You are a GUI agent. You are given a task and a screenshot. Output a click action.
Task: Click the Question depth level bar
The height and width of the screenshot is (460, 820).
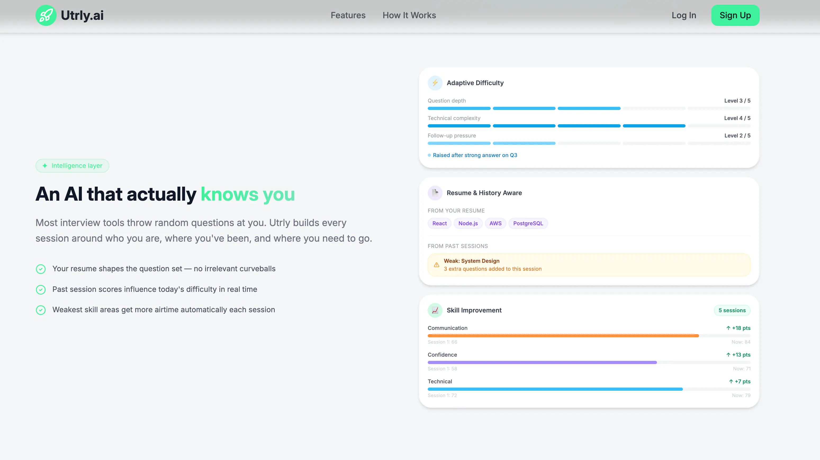(589, 108)
